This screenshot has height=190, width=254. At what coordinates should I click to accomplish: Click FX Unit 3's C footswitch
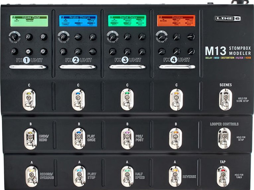[x=127, y=99]
